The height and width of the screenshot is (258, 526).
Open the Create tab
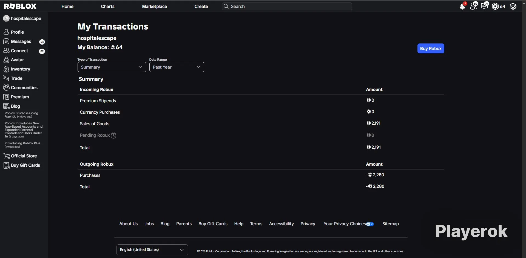pyautogui.click(x=201, y=6)
